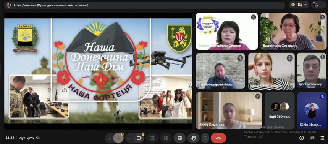
Task: Select the 'Наша Донеччина Наш Дім' shared presentation
Action: click(x=98, y=71)
